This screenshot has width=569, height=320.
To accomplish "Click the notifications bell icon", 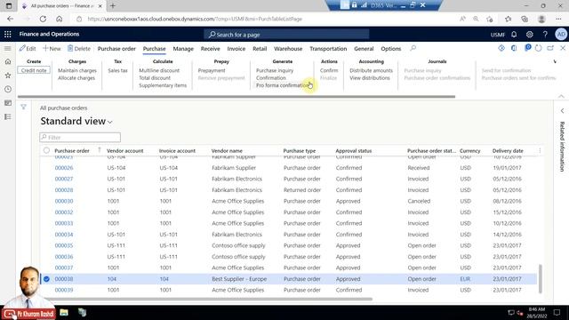I will click(x=514, y=35).
